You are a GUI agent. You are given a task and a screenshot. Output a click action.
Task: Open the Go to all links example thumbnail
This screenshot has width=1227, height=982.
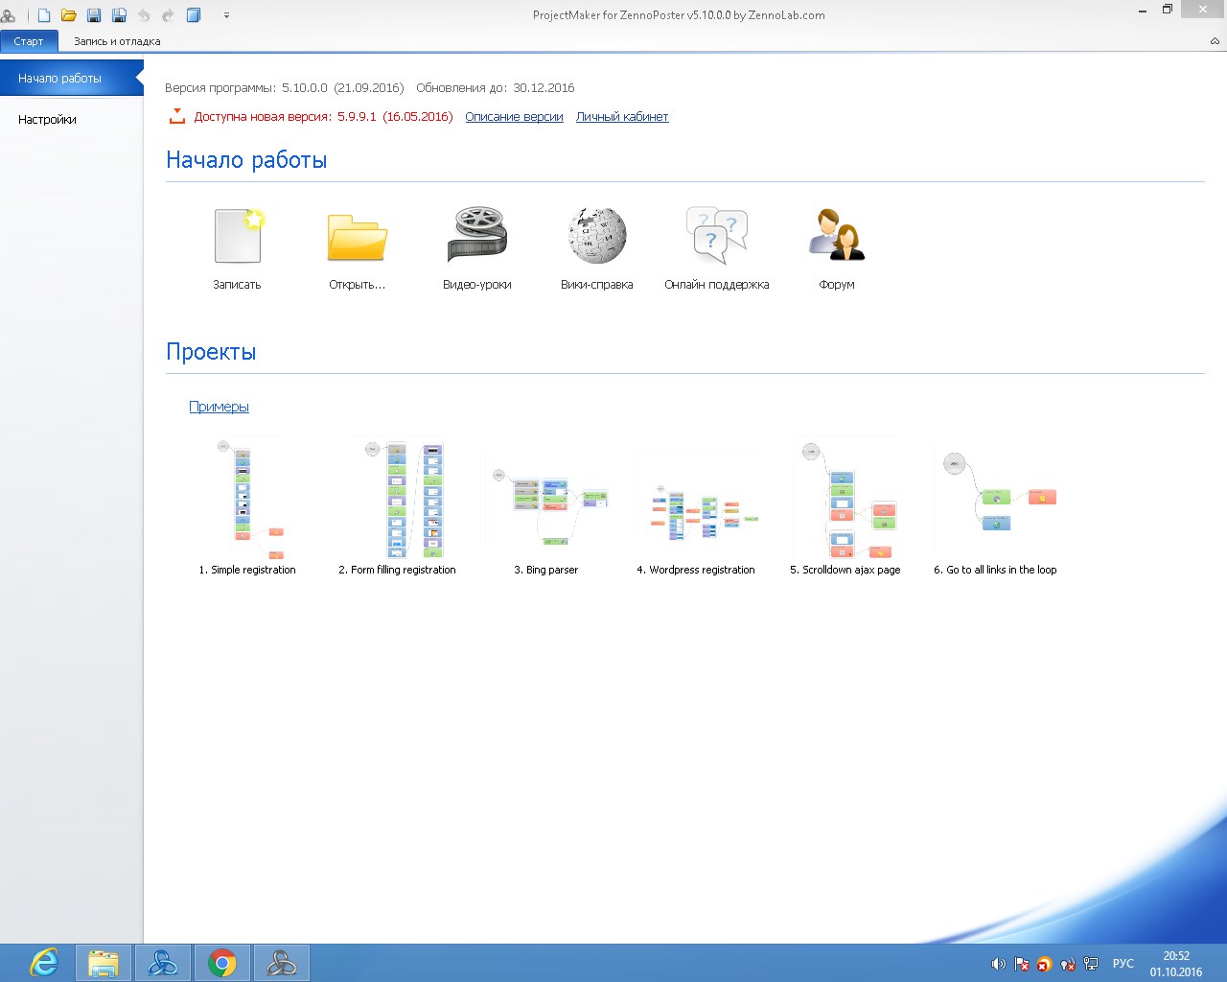pyautogui.click(x=1000, y=491)
